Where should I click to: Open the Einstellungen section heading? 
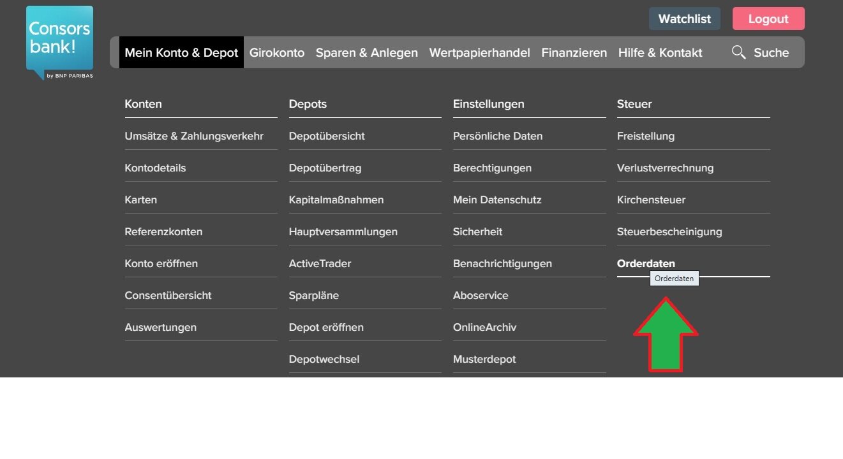489,104
